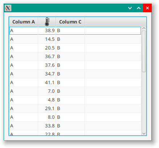Click the thermometer icon column header
The image size is (159, 148).
point(47,22)
